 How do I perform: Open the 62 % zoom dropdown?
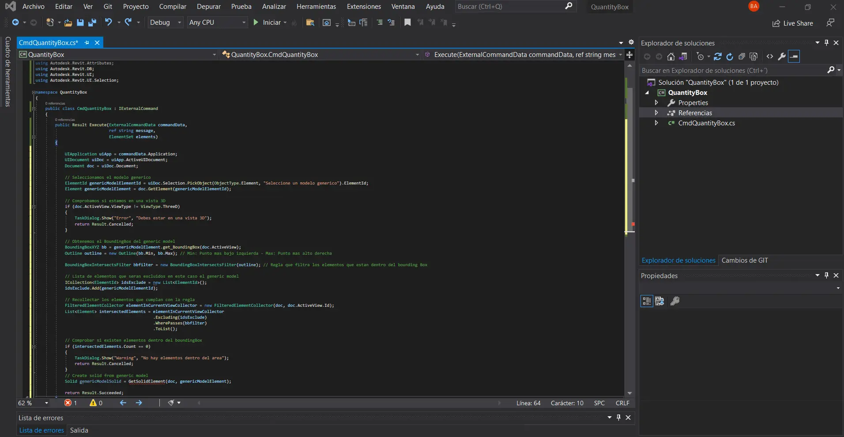34,403
